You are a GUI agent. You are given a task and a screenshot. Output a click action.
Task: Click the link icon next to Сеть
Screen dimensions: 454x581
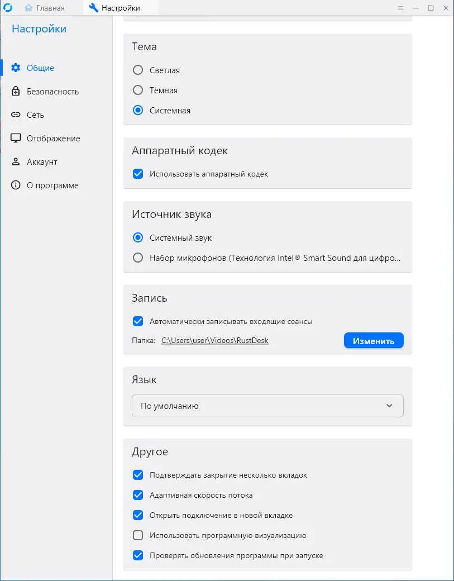click(16, 115)
